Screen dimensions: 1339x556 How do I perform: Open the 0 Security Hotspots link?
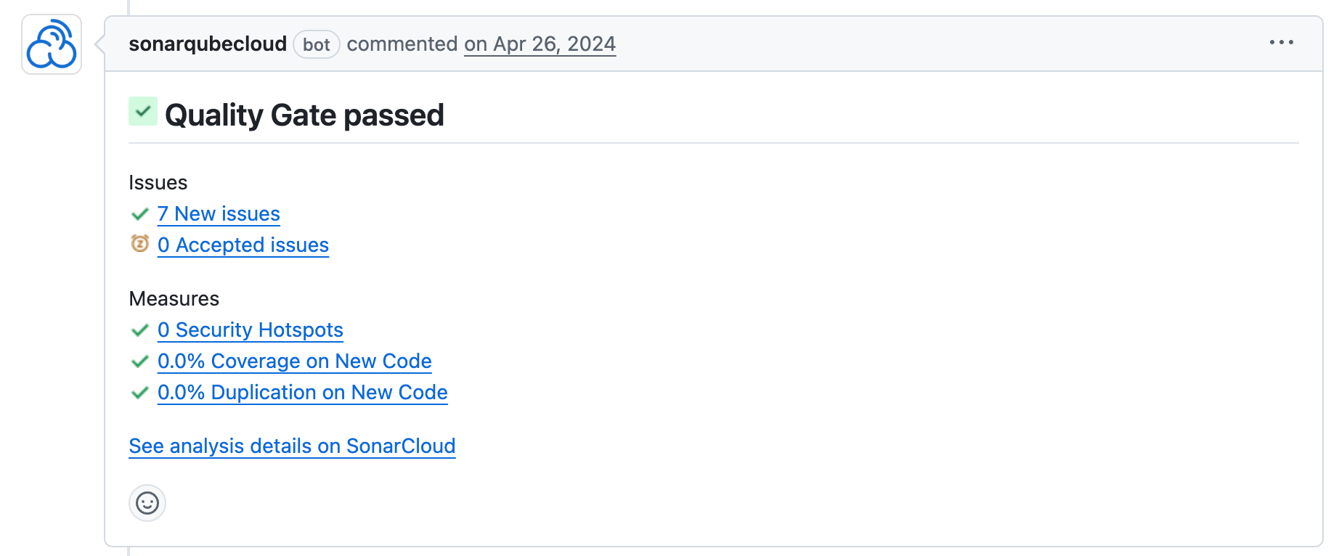(x=251, y=330)
